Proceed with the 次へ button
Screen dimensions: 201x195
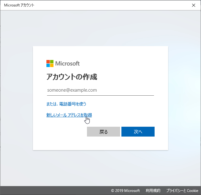coord(138,132)
